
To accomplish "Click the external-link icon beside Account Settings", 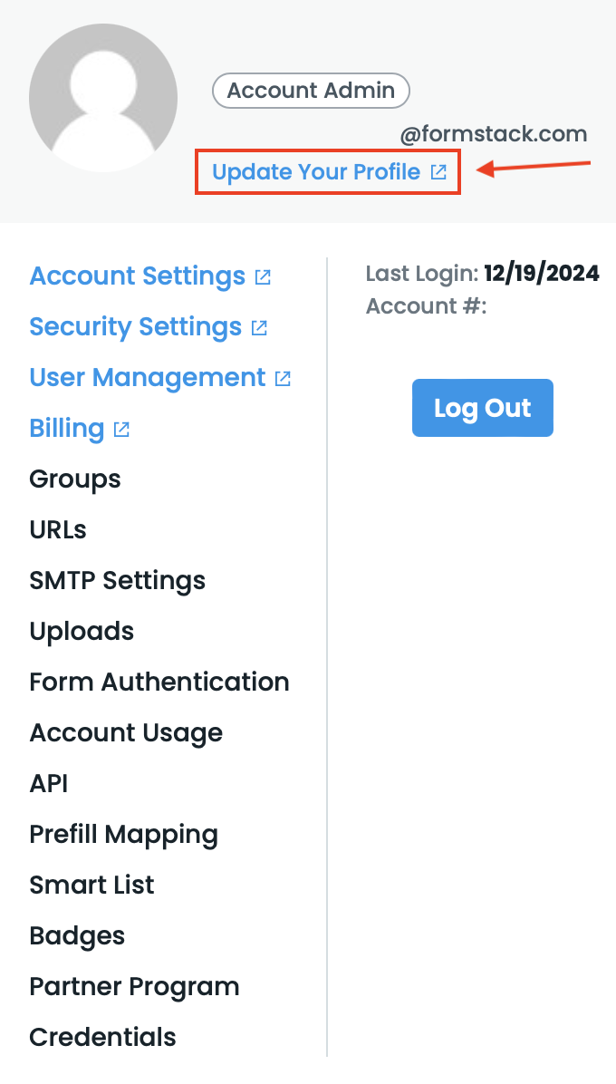I will coord(262,276).
